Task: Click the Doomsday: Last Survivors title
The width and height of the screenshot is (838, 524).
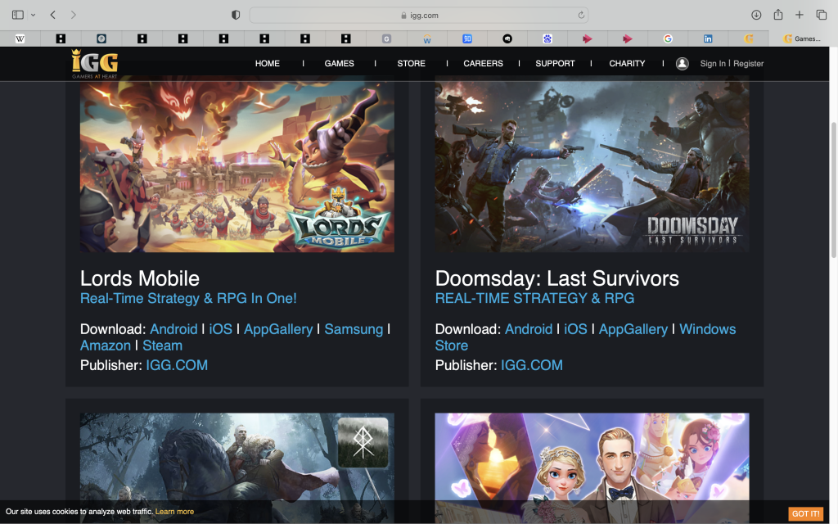Action: point(556,278)
